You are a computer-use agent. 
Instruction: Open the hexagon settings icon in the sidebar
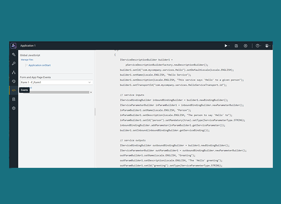tap(14, 108)
